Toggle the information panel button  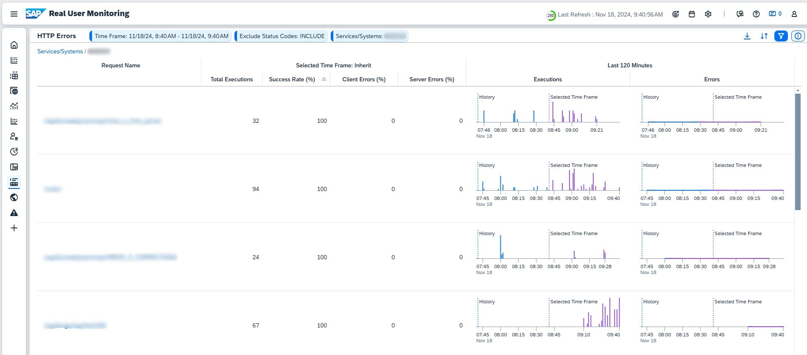pyautogui.click(x=798, y=36)
